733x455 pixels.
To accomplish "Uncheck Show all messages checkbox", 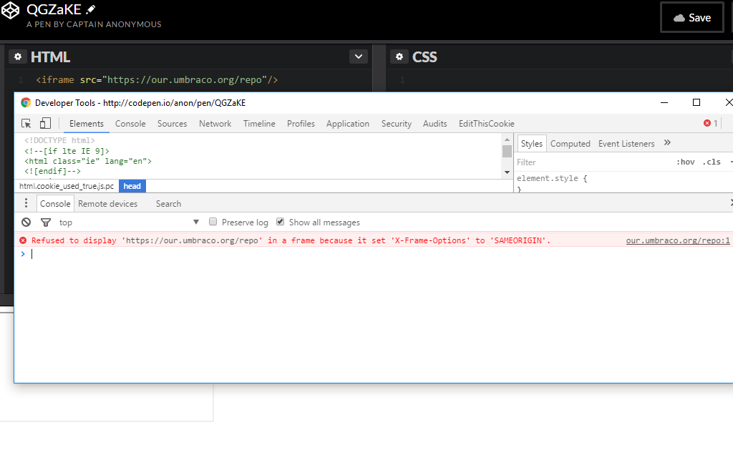I will 281,222.
